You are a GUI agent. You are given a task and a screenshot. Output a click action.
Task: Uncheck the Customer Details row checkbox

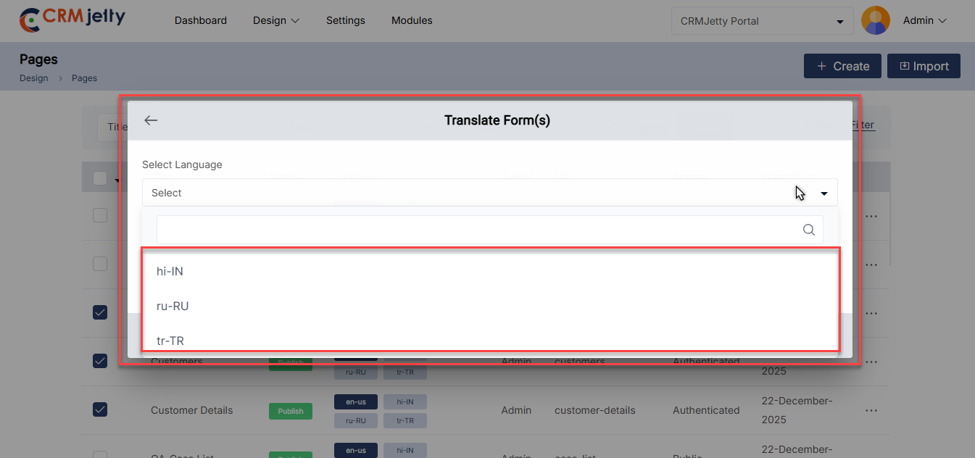[100, 409]
